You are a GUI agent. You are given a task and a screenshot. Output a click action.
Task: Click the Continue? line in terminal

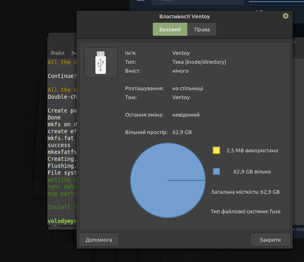click(62, 76)
